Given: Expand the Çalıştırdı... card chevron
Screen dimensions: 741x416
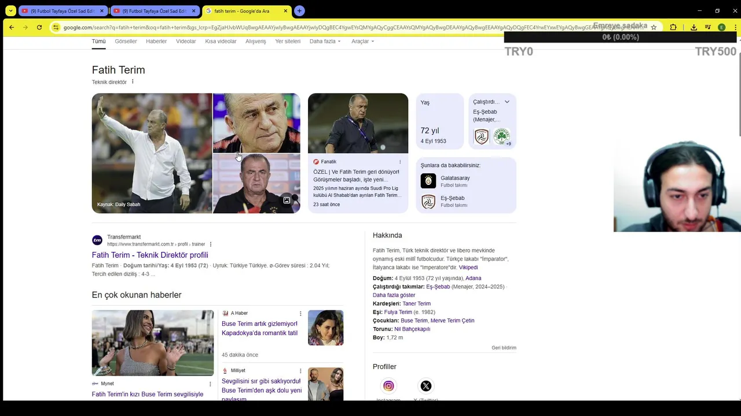Looking at the screenshot, I should click(x=507, y=102).
